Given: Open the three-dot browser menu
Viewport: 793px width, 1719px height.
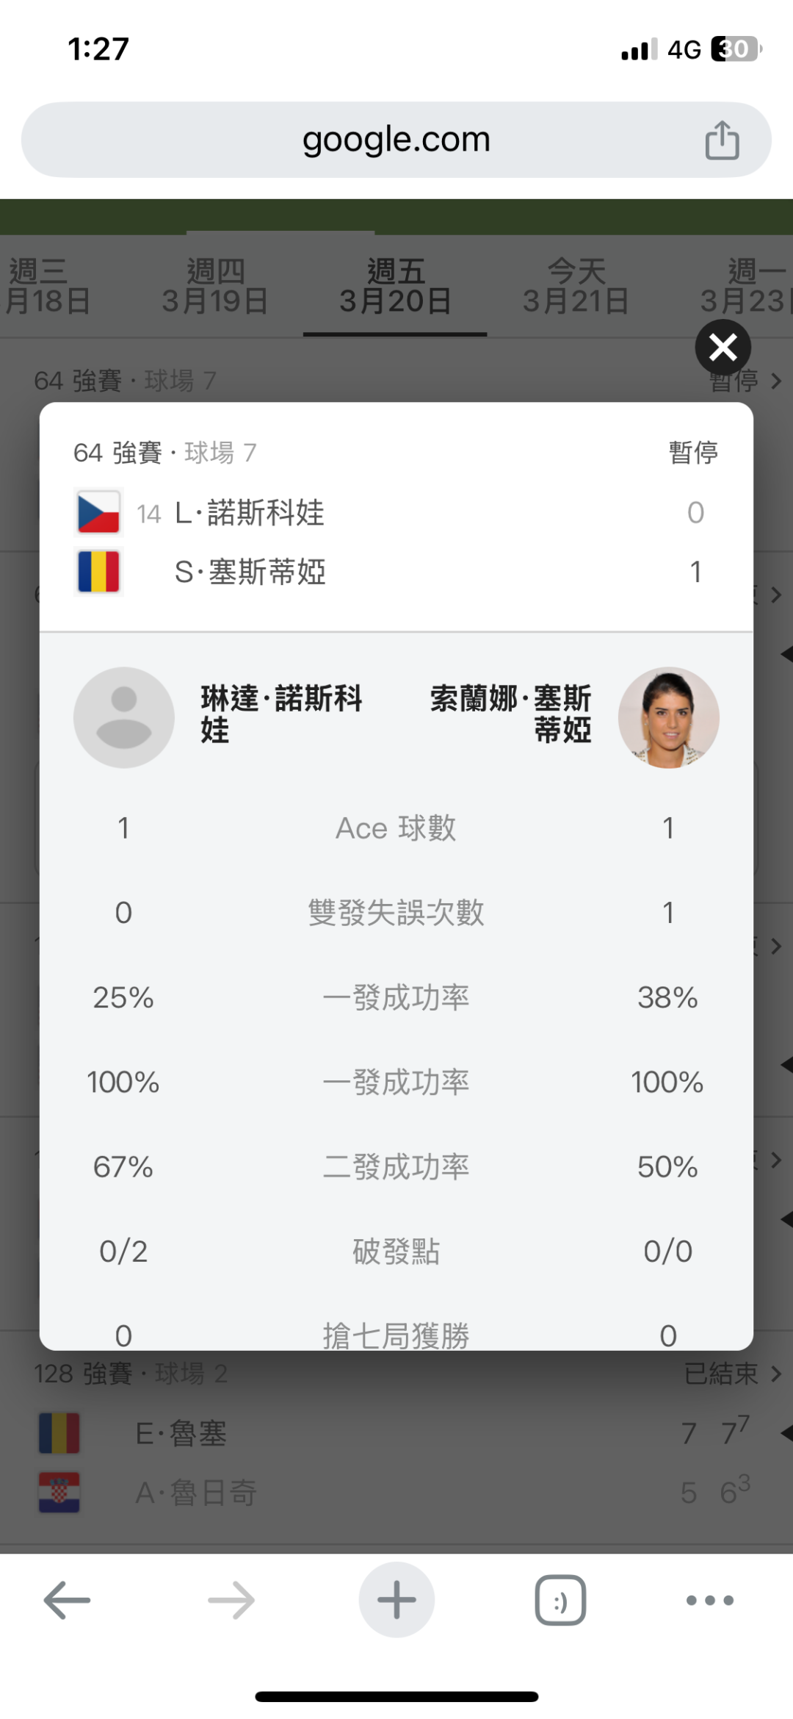Looking at the screenshot, I should pyautogui.click(x=709, y=1600).
